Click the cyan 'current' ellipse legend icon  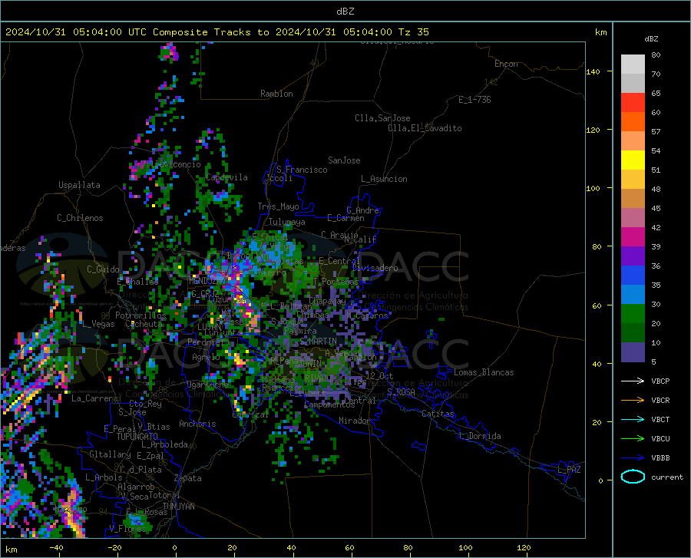click(633, 477)
